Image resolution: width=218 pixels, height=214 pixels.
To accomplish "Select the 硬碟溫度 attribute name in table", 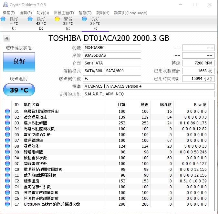I will click(31, 181).
